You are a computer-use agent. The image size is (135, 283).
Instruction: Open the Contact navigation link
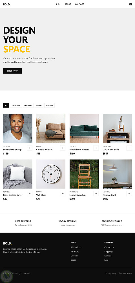point(79,4)
